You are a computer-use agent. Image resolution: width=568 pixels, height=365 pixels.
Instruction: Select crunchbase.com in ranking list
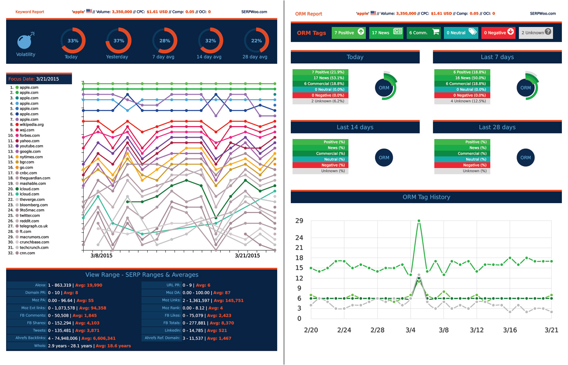point(34,242)
